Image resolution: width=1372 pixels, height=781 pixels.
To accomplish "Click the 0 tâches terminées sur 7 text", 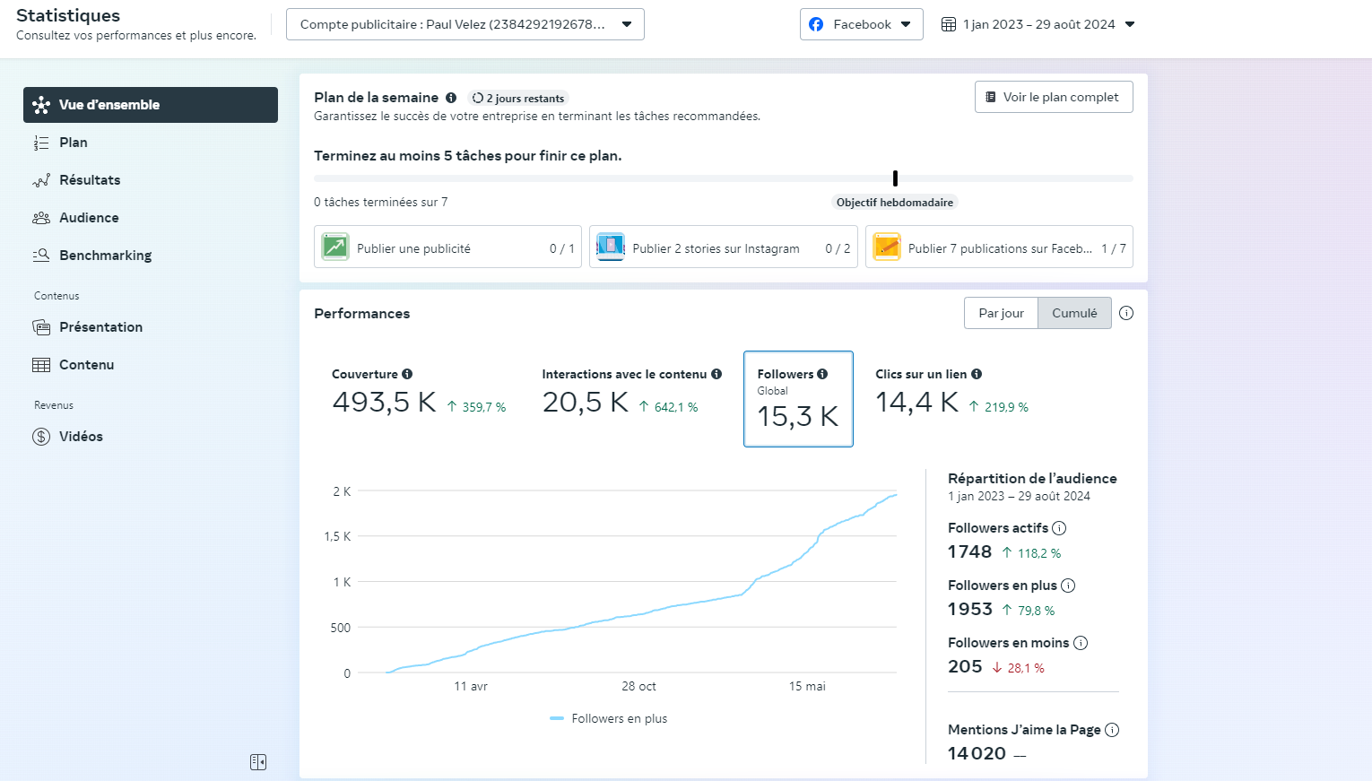I will 380,203.
